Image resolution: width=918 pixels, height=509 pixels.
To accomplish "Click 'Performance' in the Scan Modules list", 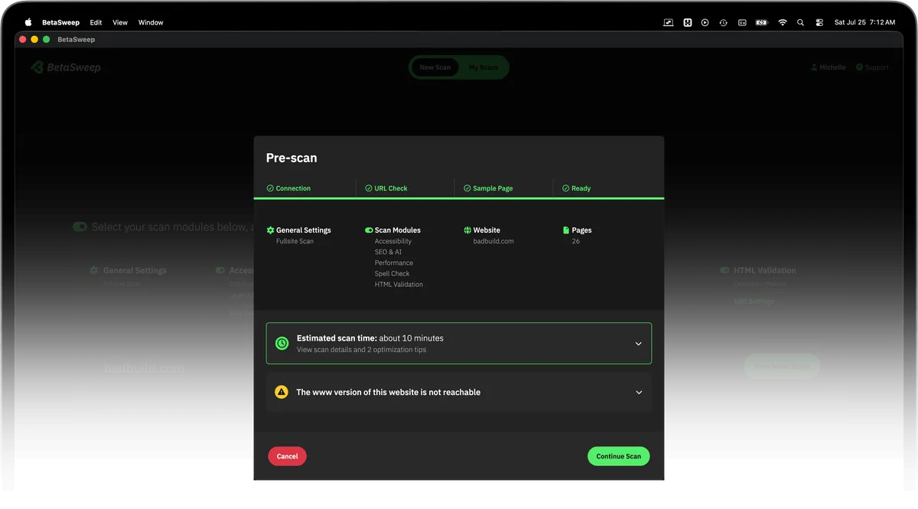I will pyautogui.click(x=394, y=263).
